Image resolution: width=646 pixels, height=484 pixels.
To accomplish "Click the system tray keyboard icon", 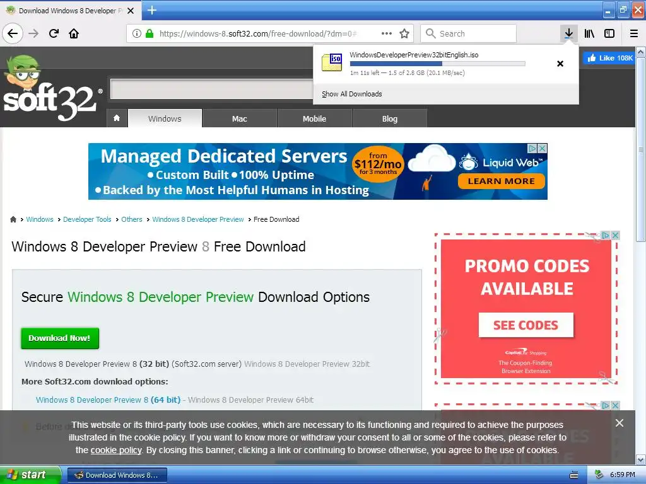I will (x=574, y=475).
